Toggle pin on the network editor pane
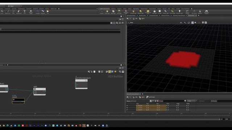Image resolution: width=232 pixels, height=130 pixels. (120, 68)
